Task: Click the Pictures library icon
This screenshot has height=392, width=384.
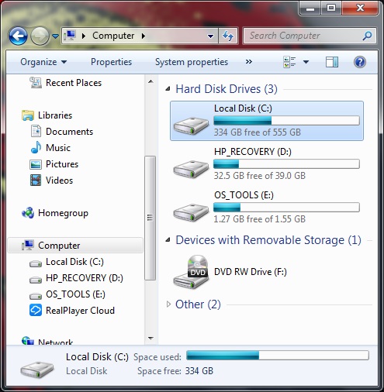Action: click(36, 164)
